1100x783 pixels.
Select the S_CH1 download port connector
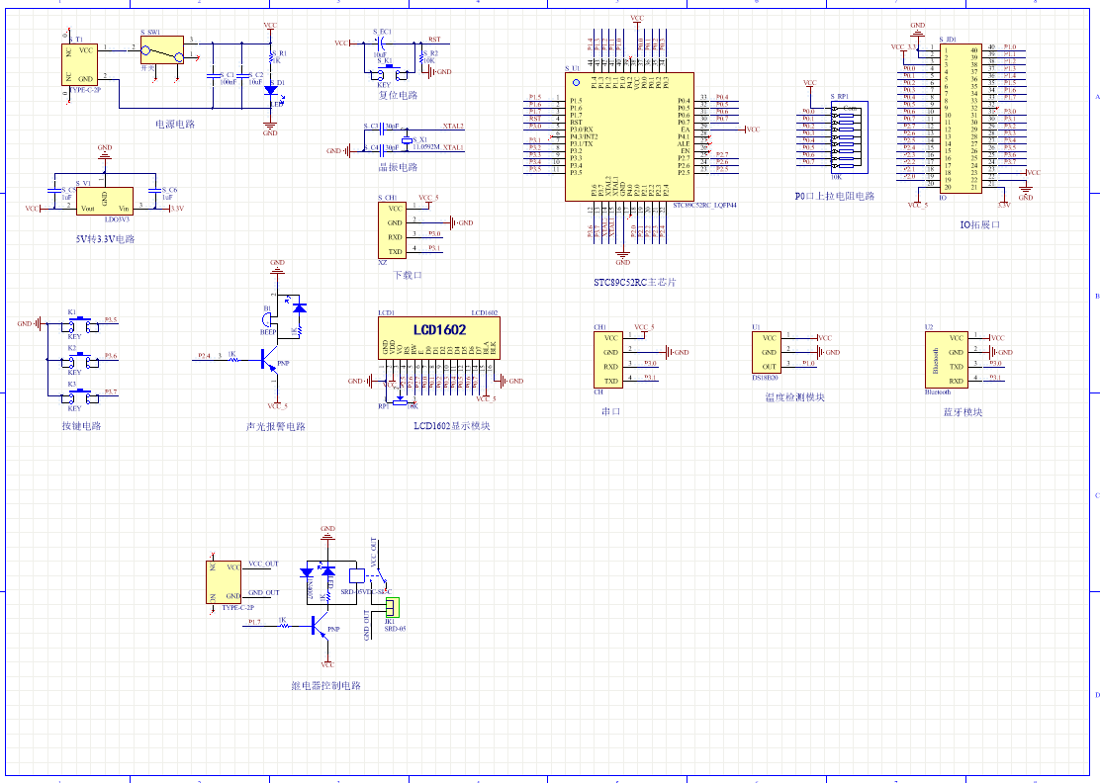point(393,230)
